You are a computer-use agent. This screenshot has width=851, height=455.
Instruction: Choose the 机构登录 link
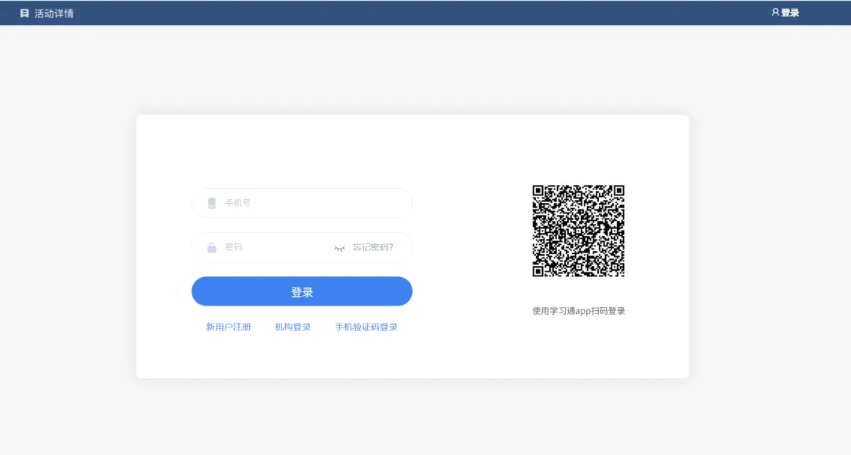pos(292,327)
